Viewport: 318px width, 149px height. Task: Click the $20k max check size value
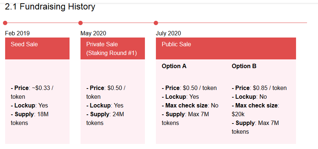pyautogui.click(x=238, y=114)
